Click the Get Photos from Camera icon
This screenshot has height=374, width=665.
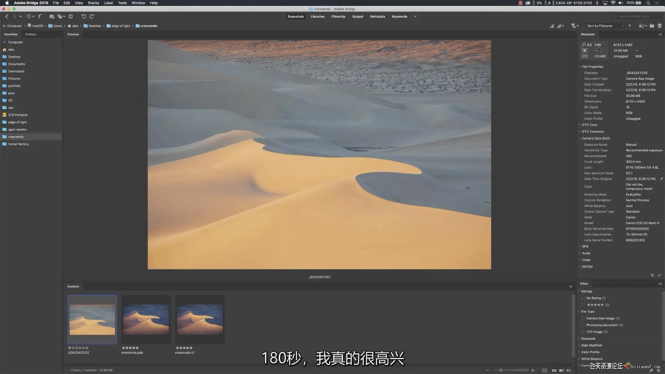pos(52,16)
